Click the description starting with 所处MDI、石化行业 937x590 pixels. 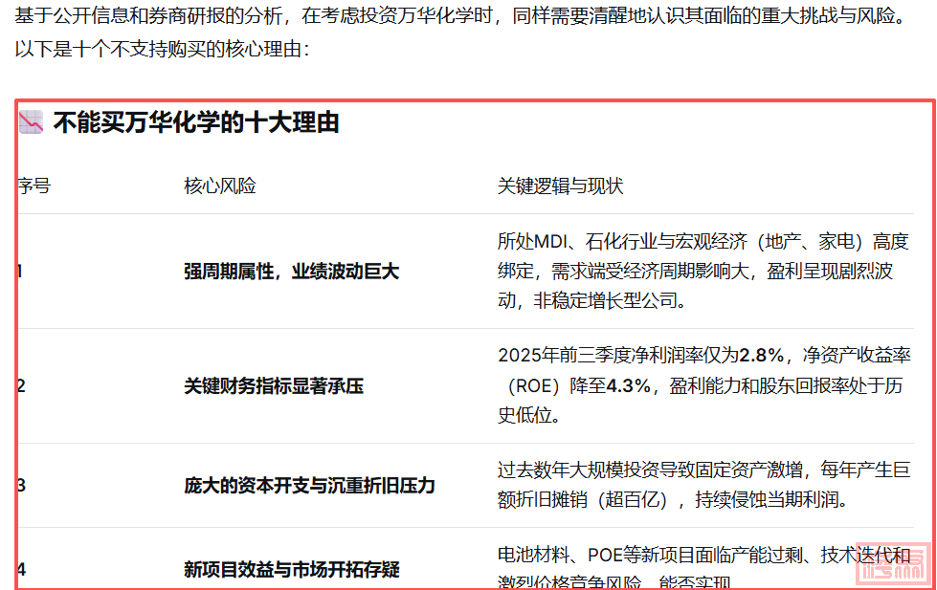tap(702, 271)
